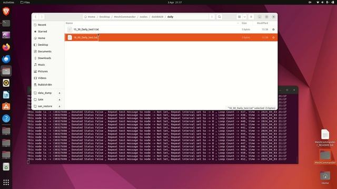Screen dimensions: 337x189
Task: Go back in Files navigation
Action: click(36, 17)
